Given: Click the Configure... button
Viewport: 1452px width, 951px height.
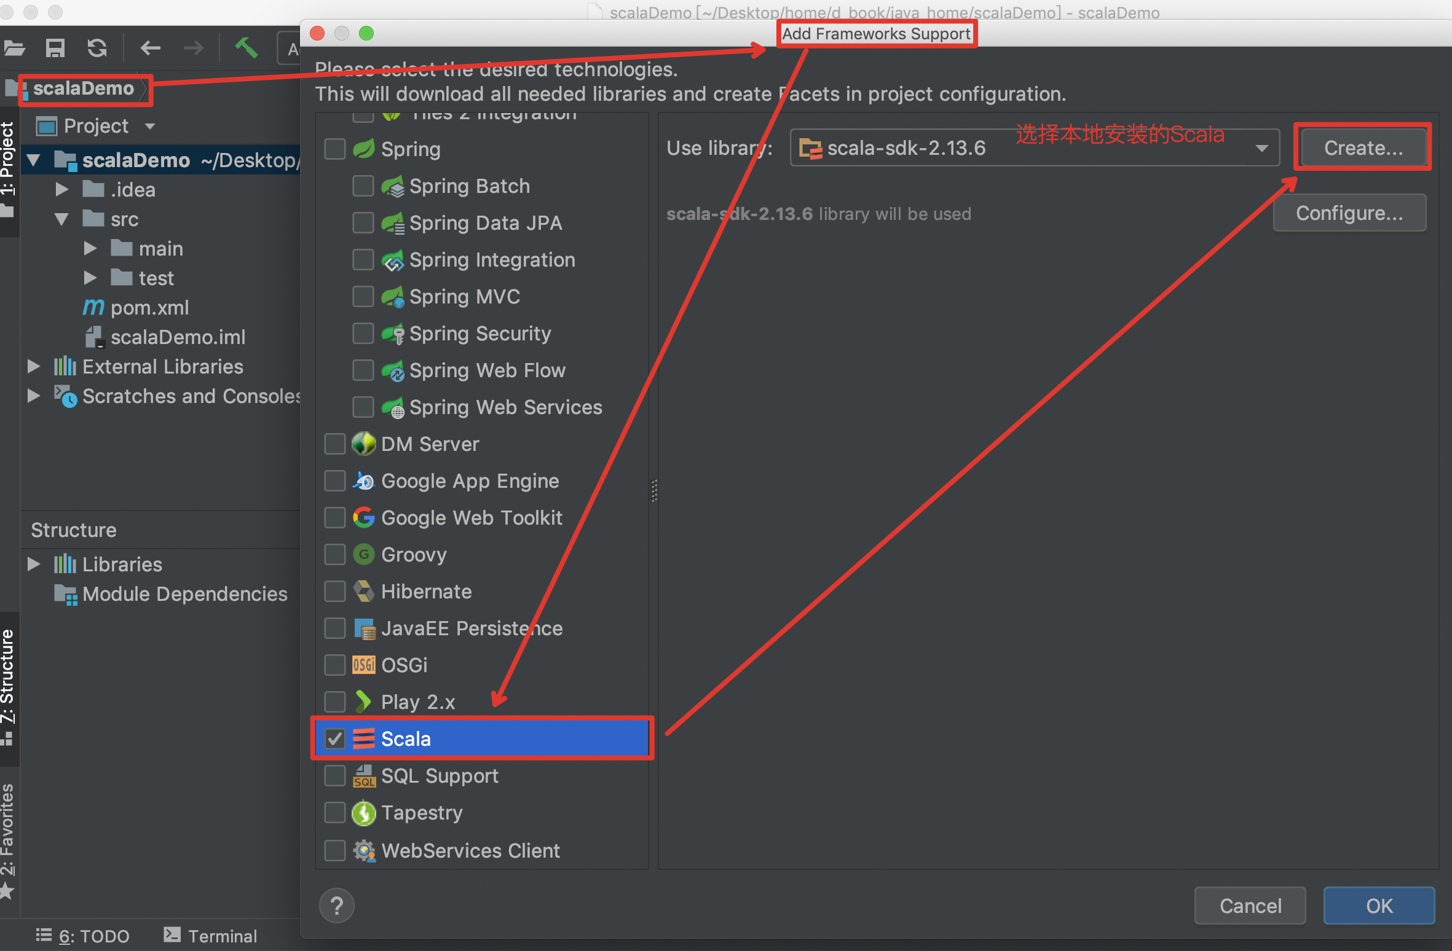Looking at the screenshot, I should [x=1349, y=213].
